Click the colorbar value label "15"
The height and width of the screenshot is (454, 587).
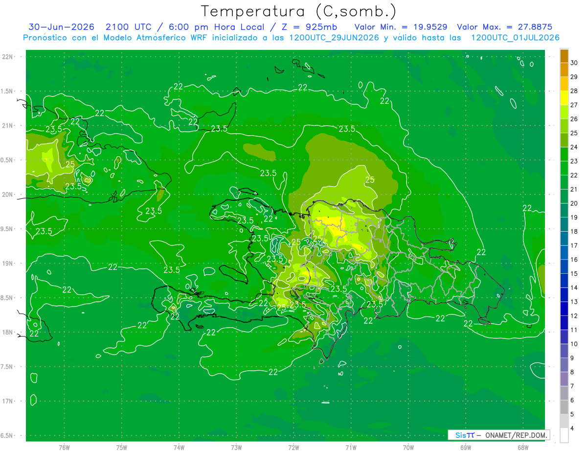[575, 273]
